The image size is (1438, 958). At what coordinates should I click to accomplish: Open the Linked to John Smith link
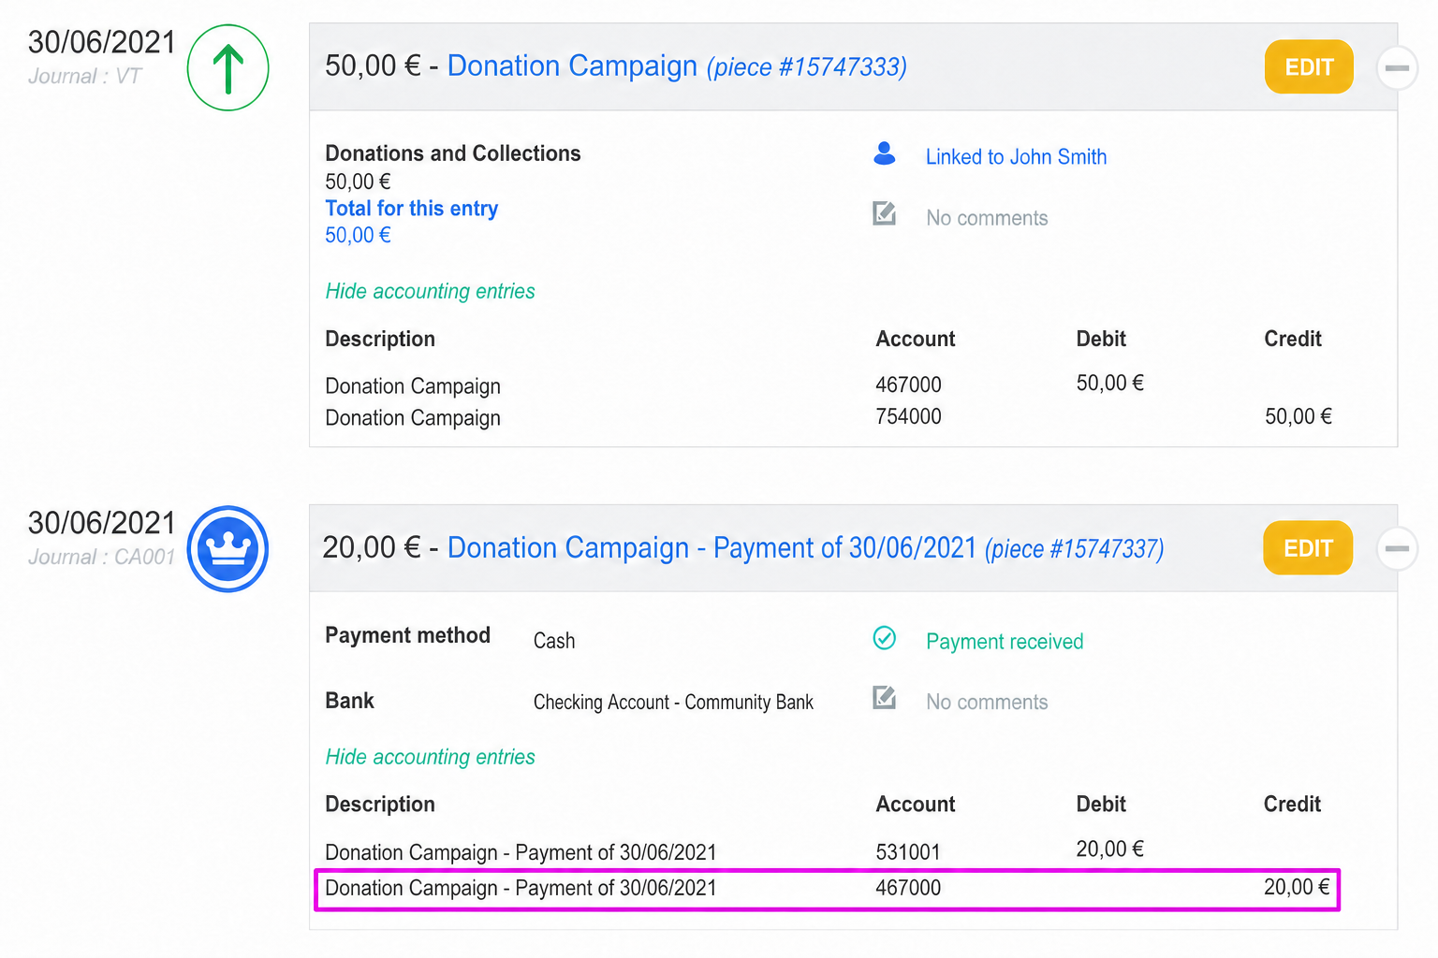[x=1016, y=156]
